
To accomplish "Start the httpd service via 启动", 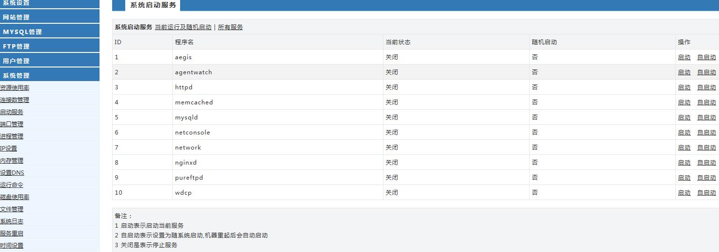I will (684, 87).
